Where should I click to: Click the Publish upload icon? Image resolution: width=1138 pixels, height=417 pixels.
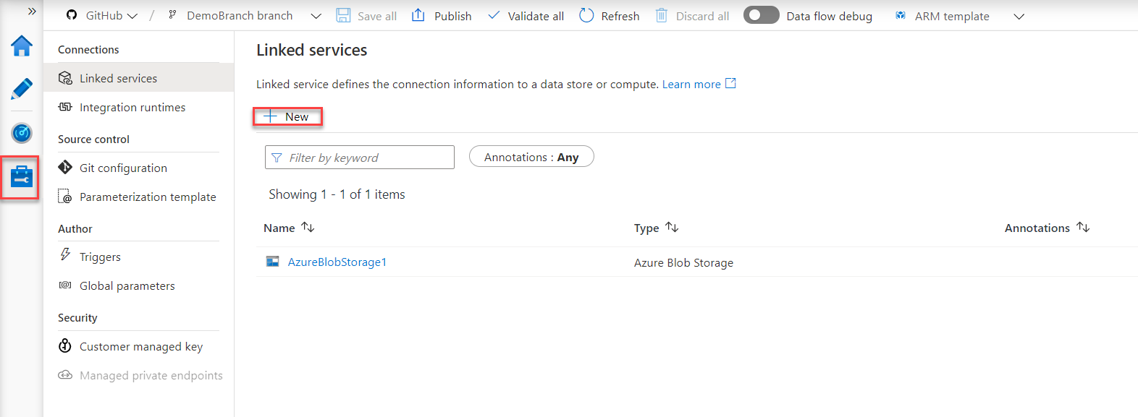tap(418, 16)
